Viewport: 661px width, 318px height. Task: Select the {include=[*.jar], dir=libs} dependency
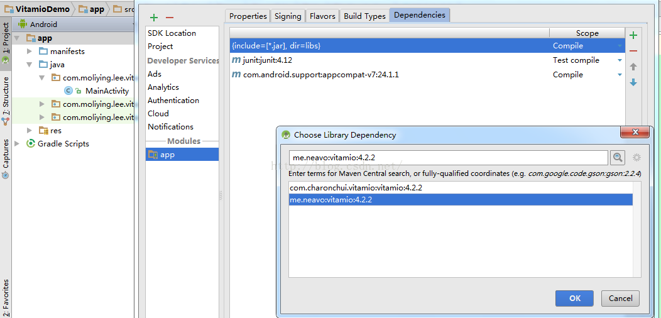pyautogui.click(x=427, y=45)
